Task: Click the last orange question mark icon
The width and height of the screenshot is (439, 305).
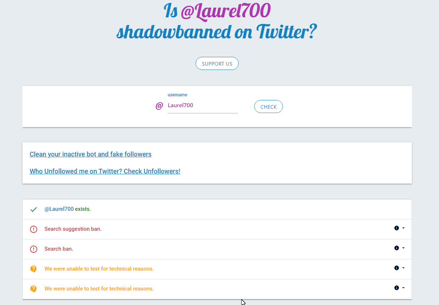Action: coord(34,289)
